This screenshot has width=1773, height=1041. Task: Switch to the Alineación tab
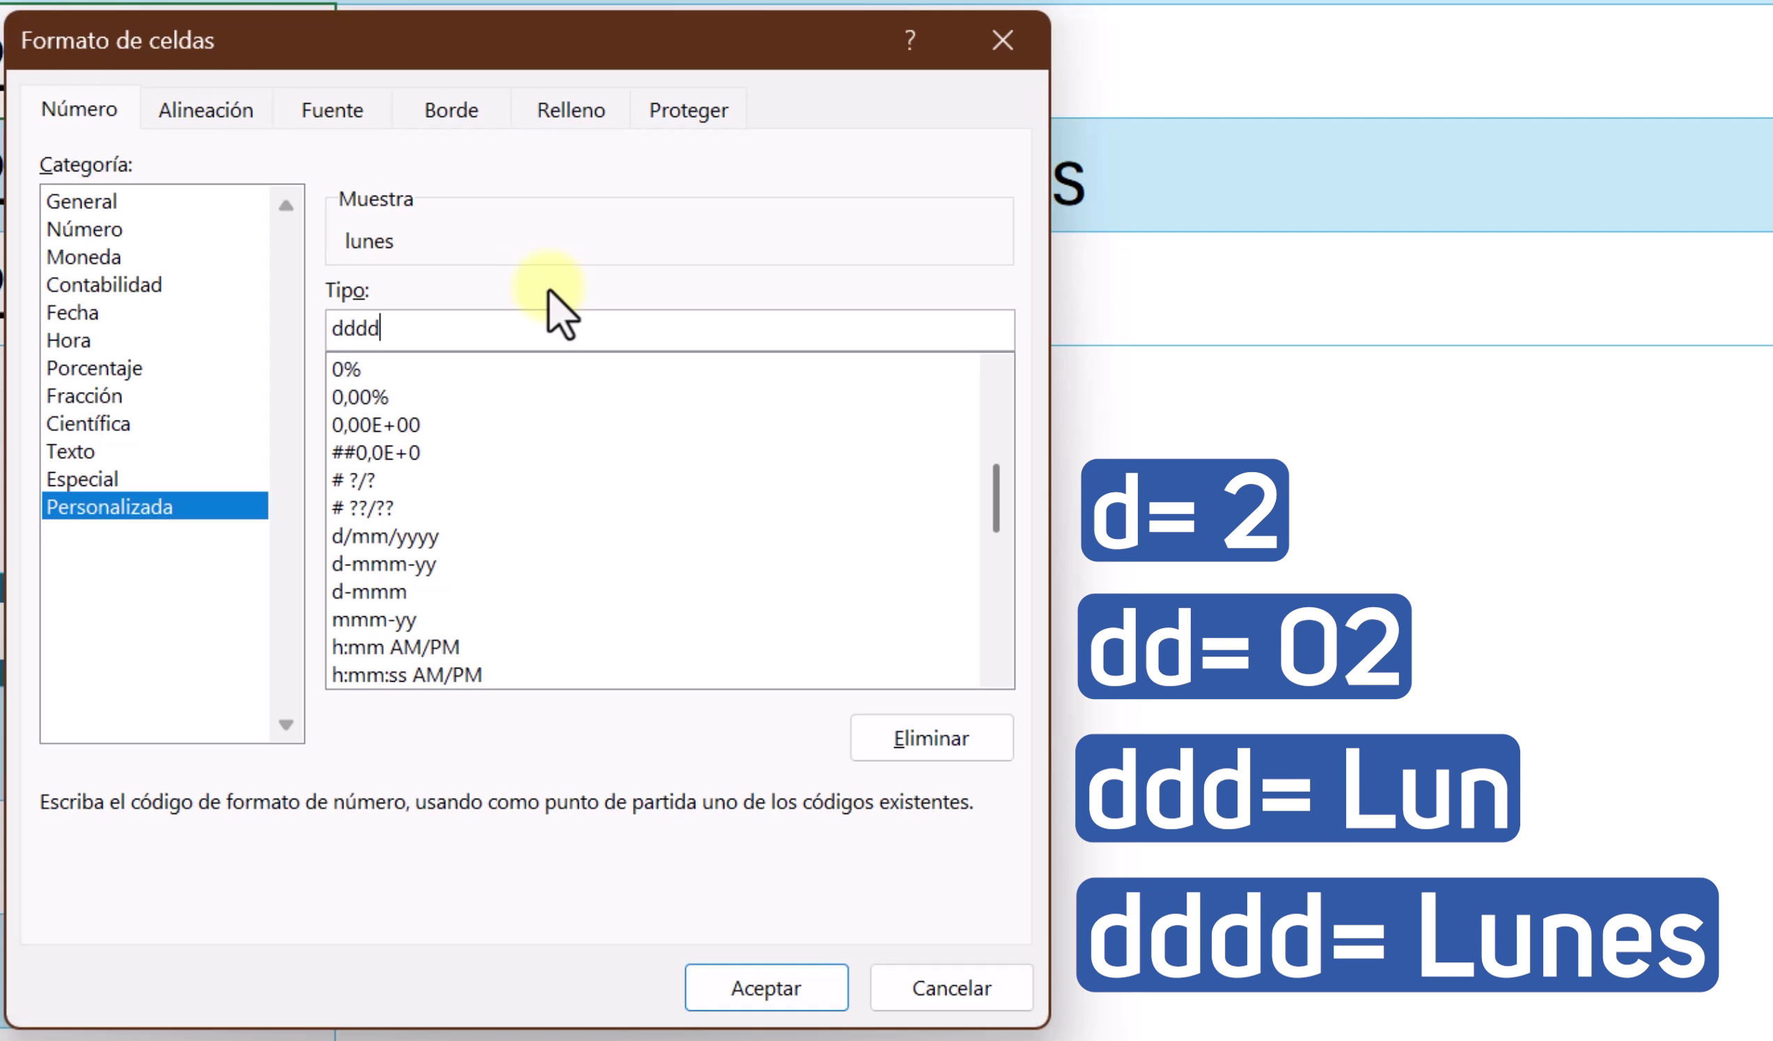(x=205, y=110)
